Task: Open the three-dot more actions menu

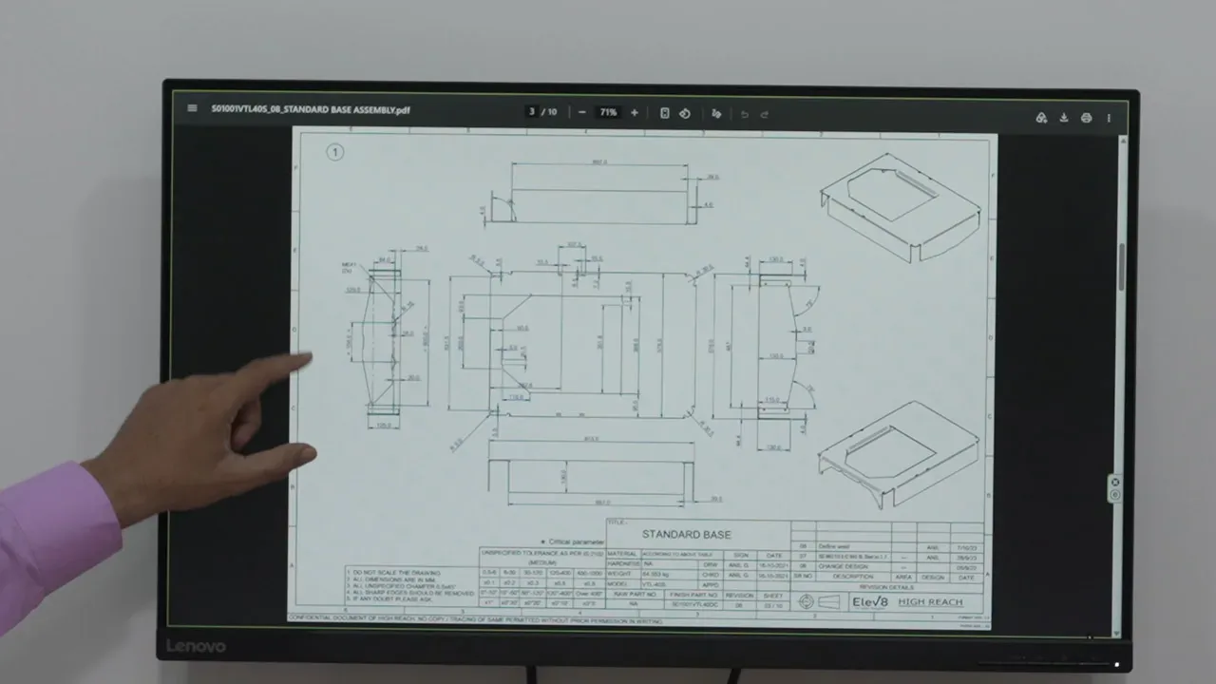Action: coord(1109,118)
